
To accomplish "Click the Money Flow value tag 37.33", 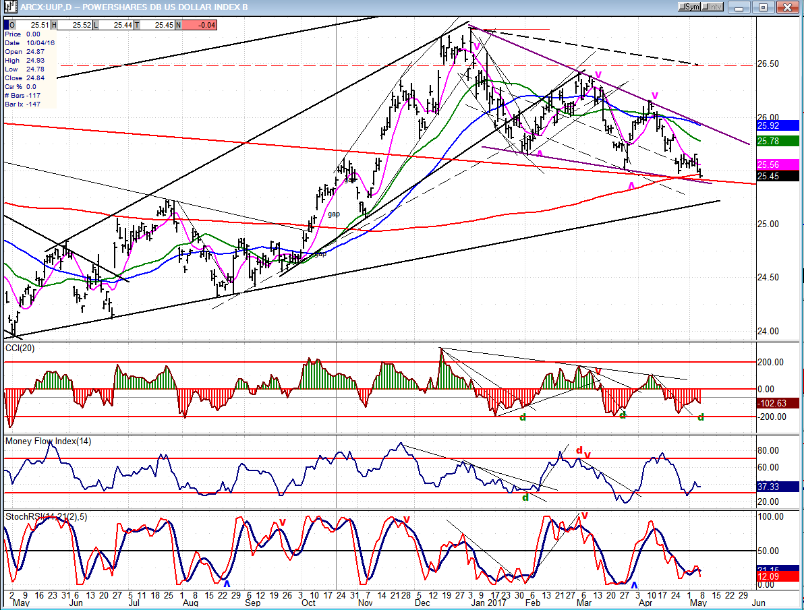I will [x=777, y=487].
